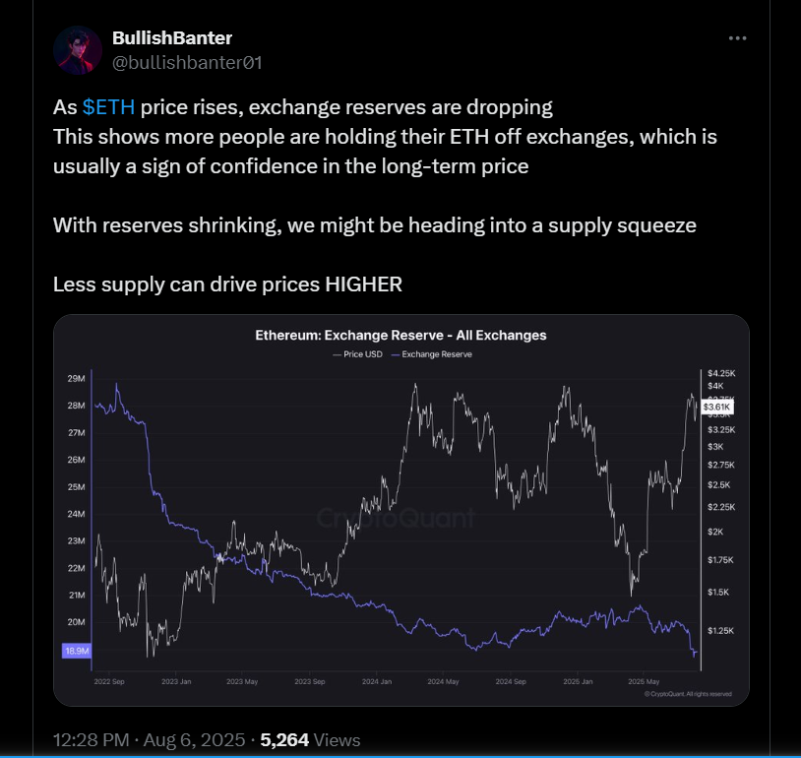Open BullishBanter's profile avatar

(x=78, y=50)
